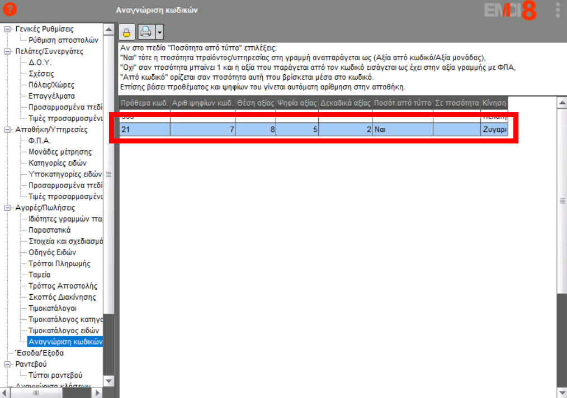Click the Δεκαδικά αξίας cell showing 2
The height and width of the screenshot is (398, 567).
[346, 130]
